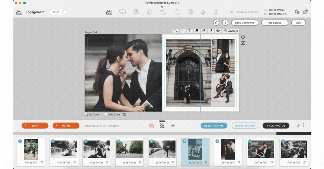Expand the FILTER panel
This screenshot has height=169, width=324.
coord(66,125)
